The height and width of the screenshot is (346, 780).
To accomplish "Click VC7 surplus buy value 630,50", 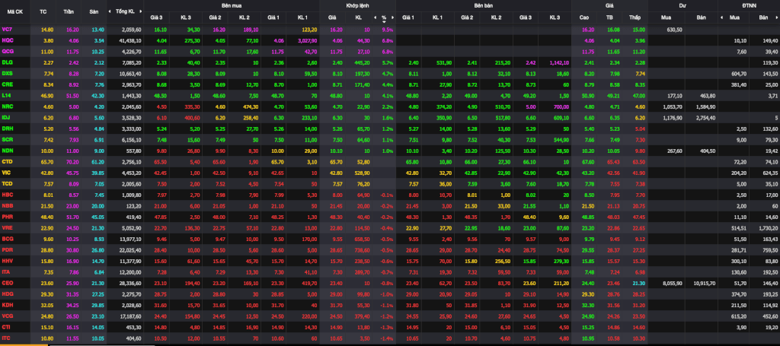I will pos(674,30).
